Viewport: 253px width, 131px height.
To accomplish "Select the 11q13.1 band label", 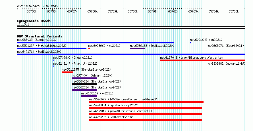I will (23, 25).
